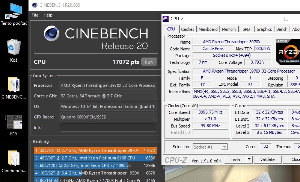Click the Max TDP value 280.0 W
Image resolution: width=300 pixels, height=182 pixels.
point(263,49)
